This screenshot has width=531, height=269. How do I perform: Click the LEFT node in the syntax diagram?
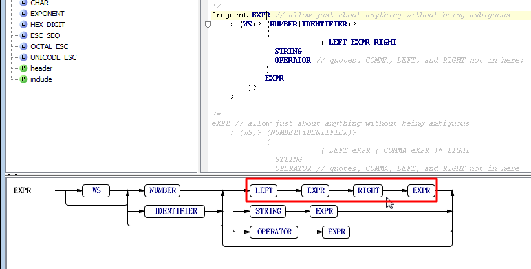point(263,190)
